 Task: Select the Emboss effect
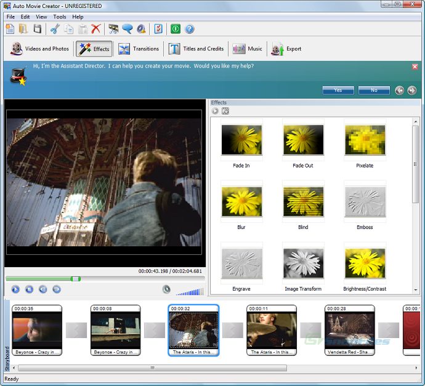click(x=365, y=206)
